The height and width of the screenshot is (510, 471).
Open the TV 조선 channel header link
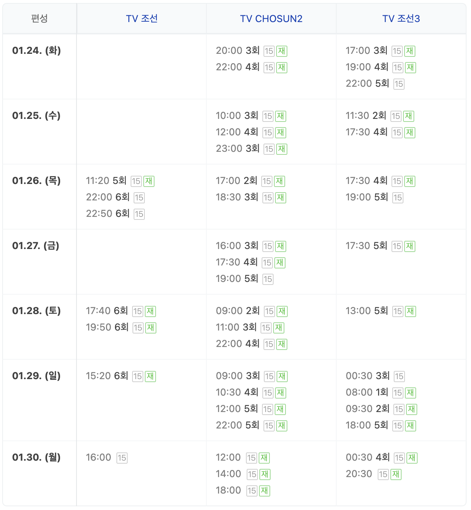(141, 19)
